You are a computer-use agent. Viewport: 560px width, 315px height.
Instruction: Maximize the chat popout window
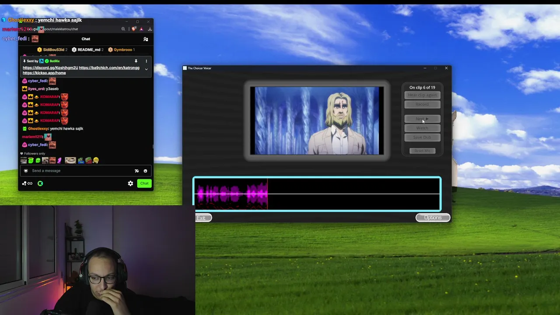tap(137, 21)
